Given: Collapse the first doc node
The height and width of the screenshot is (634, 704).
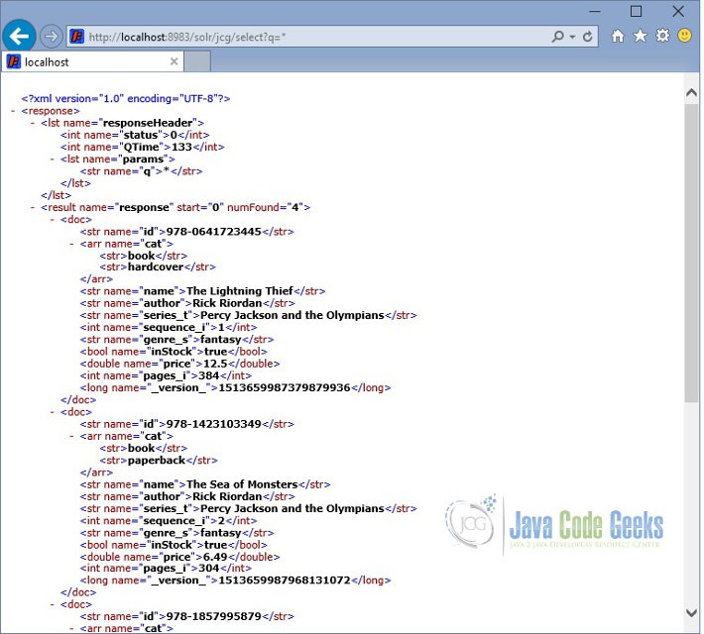Looking at the screenshot, I should click(53, 219).
